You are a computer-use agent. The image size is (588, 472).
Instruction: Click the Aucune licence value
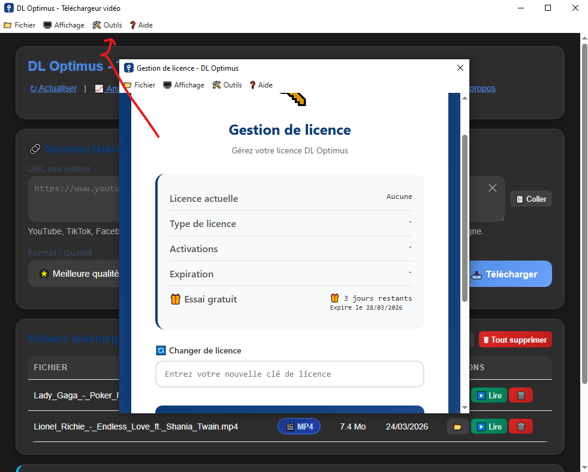[399, 196]
